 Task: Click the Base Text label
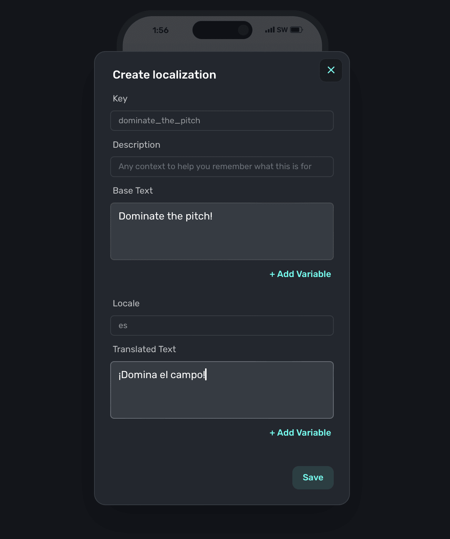[133, 191]
